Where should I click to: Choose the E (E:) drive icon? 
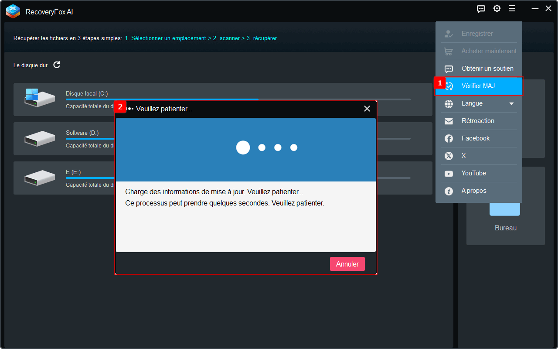point(40,178)
